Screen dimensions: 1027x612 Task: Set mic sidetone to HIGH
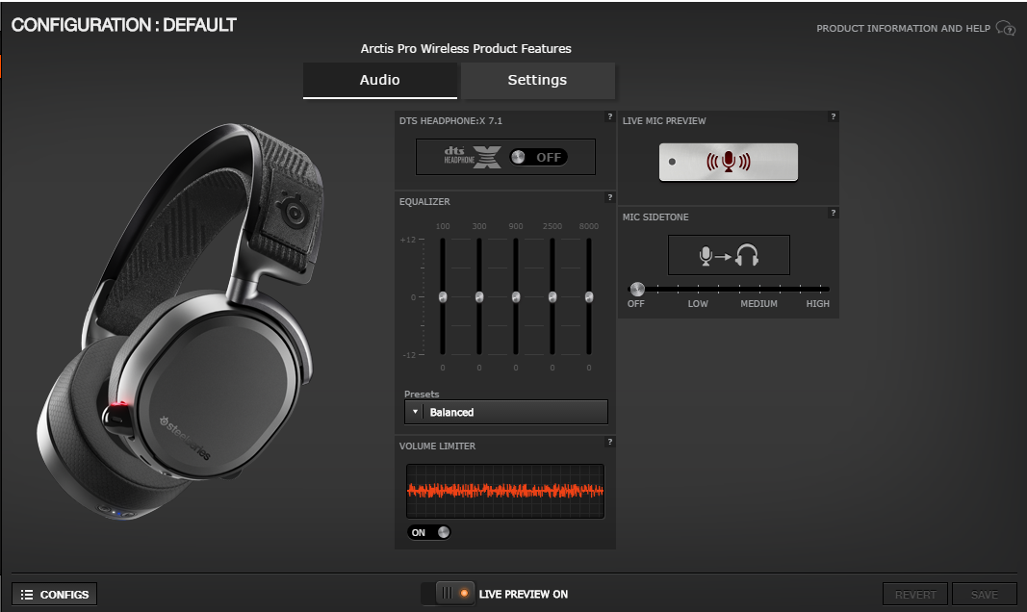tap(817, 304)
